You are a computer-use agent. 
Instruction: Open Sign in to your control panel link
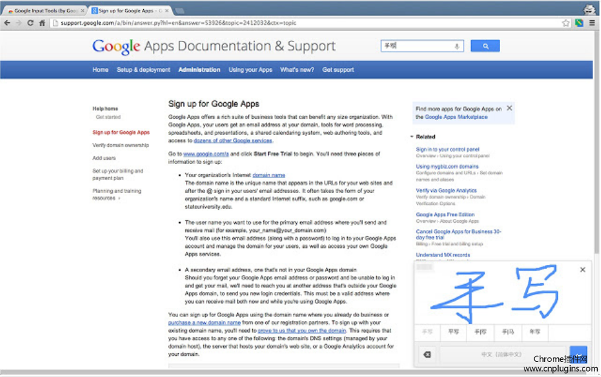coord(448,149)
